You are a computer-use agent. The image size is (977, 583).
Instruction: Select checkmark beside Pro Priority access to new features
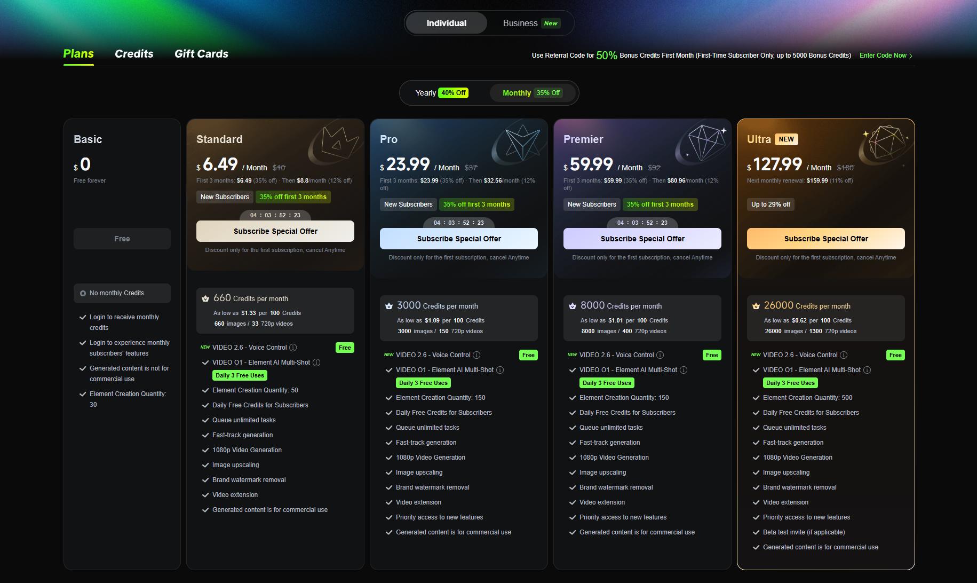(389, 517)
